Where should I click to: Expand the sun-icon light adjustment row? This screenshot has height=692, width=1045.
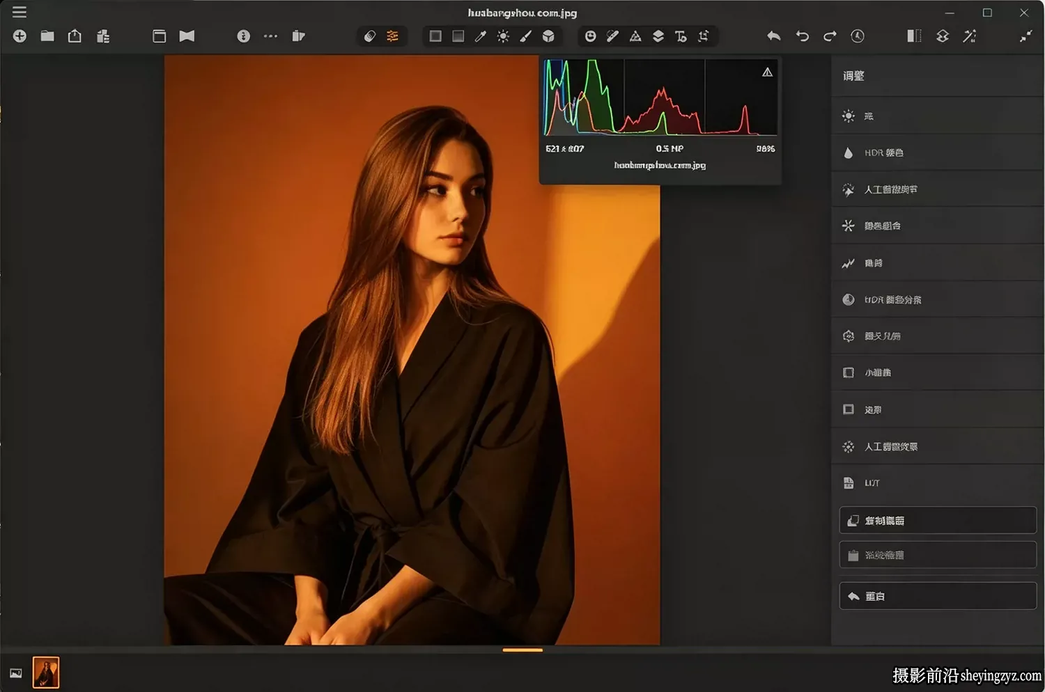[x=937, y=116]
